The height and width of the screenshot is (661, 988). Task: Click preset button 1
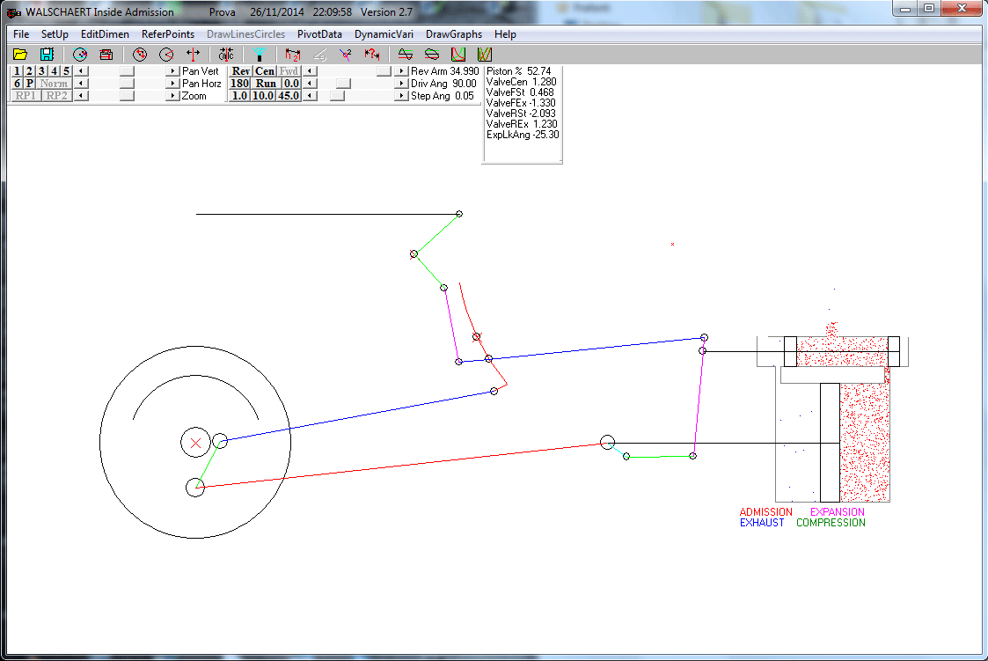click(17, 71)
